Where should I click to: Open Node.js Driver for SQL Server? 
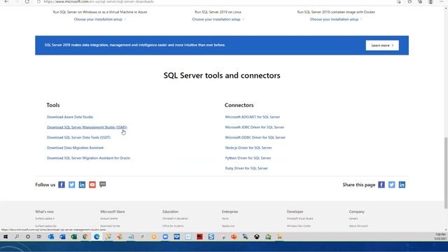[x=248, y=148]
